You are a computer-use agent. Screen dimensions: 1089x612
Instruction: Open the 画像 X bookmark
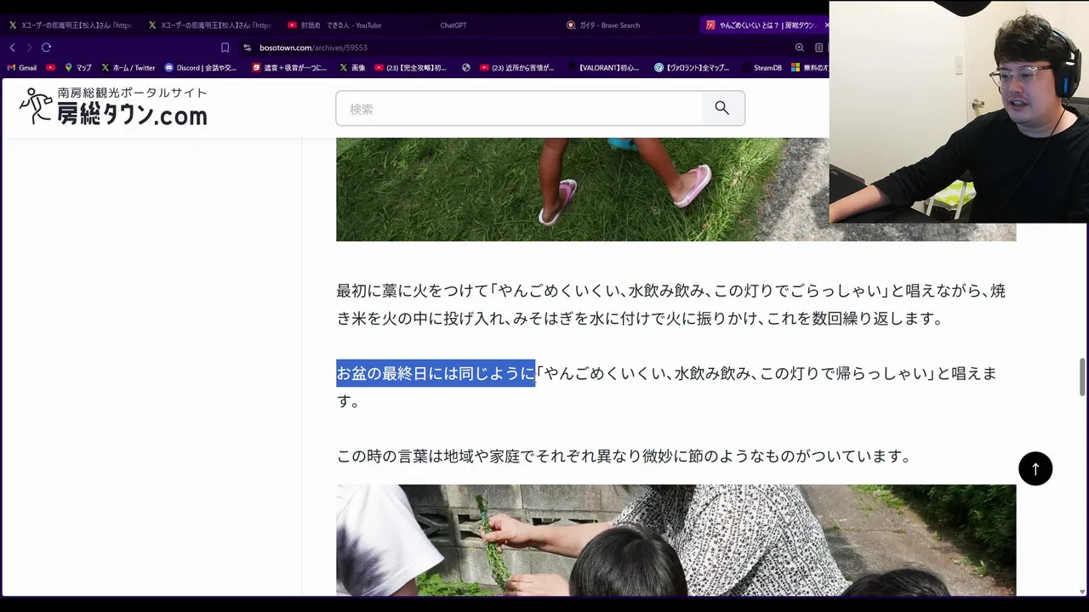352,67
